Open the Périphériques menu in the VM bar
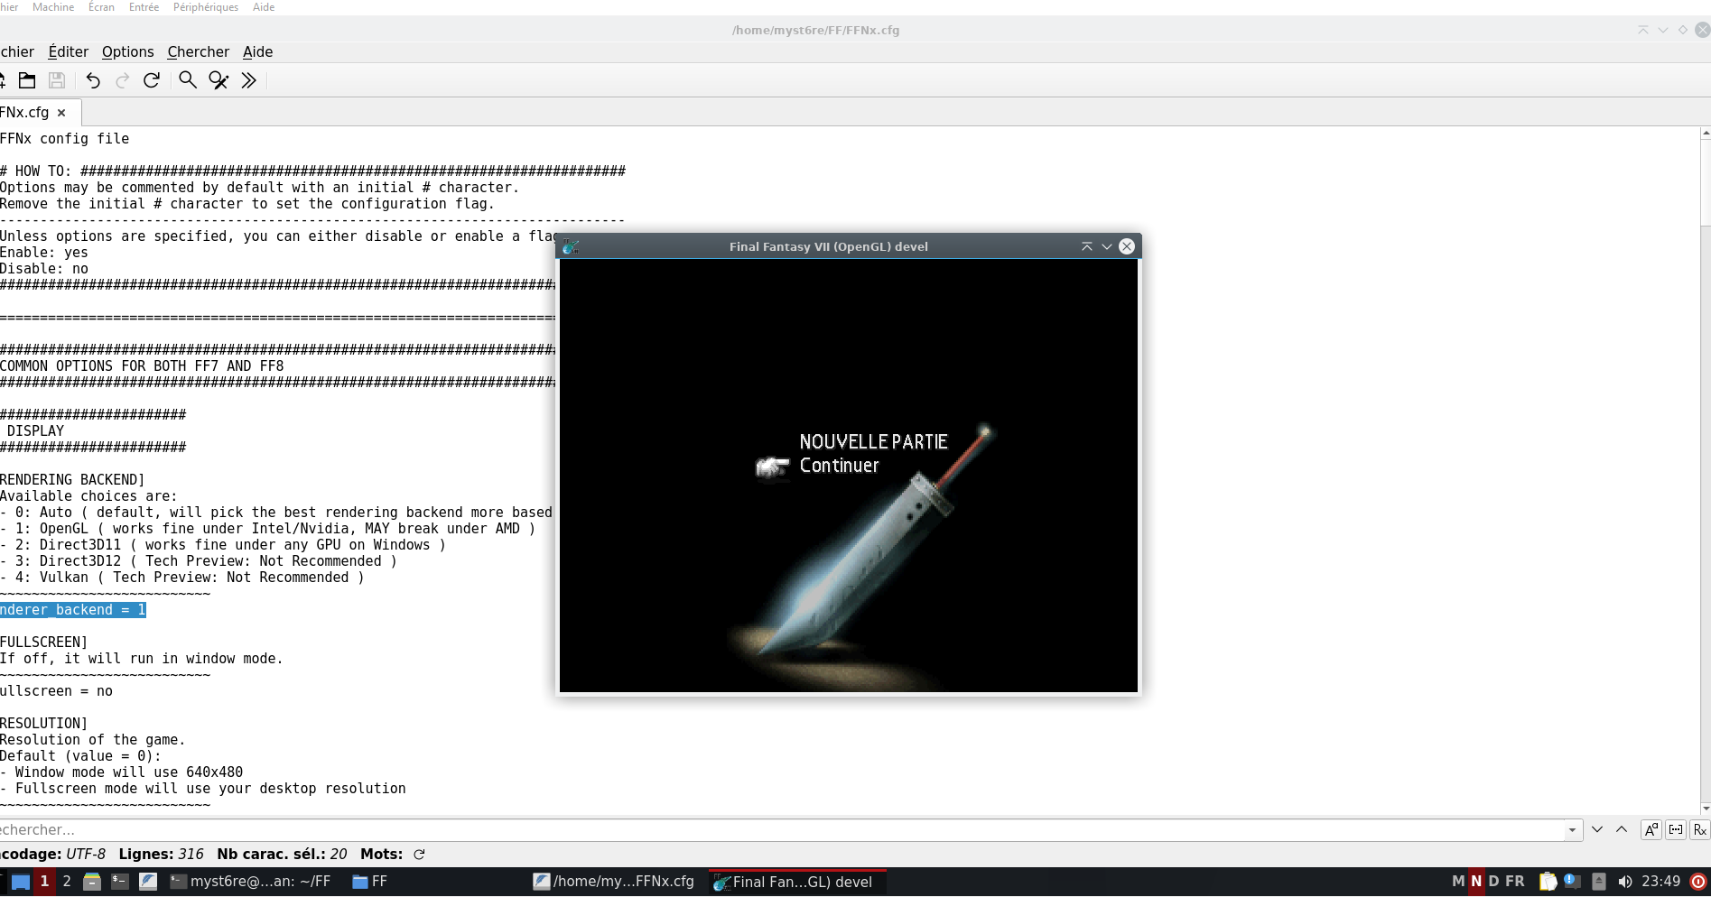This screenshot has width=1711, height=897. 206,7
